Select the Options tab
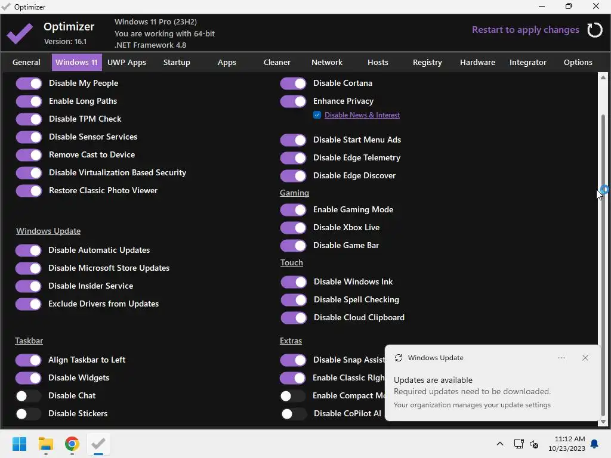Image resolution: width=611 pixels, height=458 pixels. point(578,62)
